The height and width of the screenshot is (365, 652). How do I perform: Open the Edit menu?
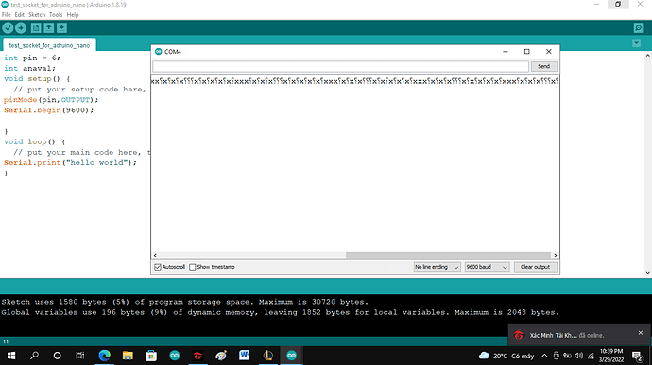20,14
